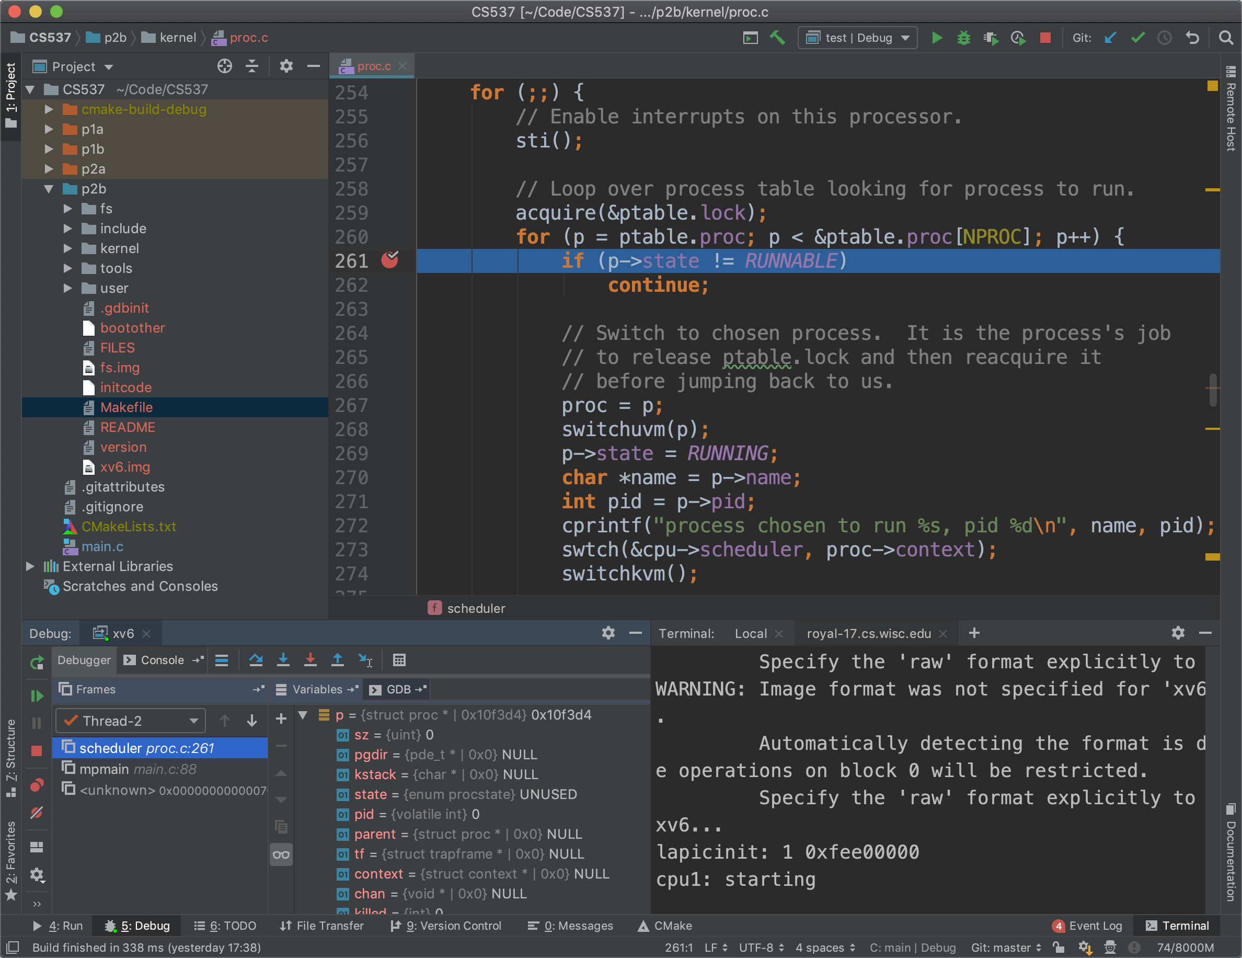Viewport: 1242px width, 958px height.
Task: Click the View Breakpoints icon
Action: click(37, 785)
